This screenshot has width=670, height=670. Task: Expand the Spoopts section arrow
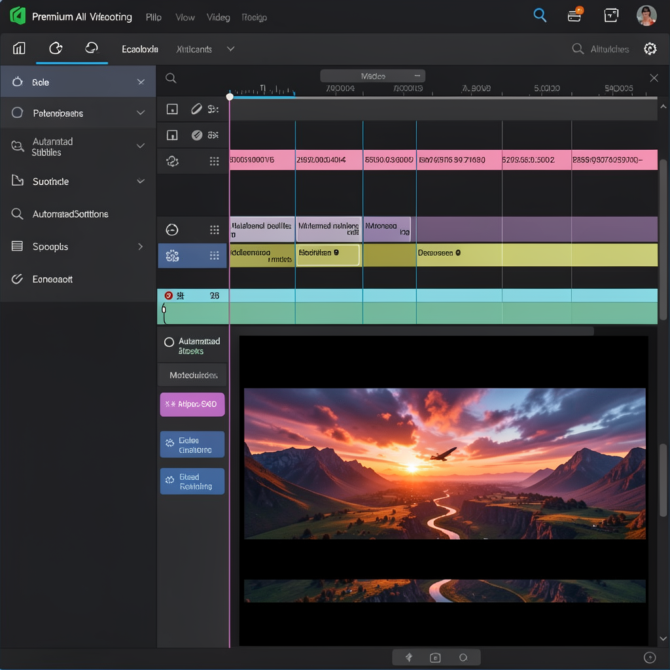(x=141, y=247)
